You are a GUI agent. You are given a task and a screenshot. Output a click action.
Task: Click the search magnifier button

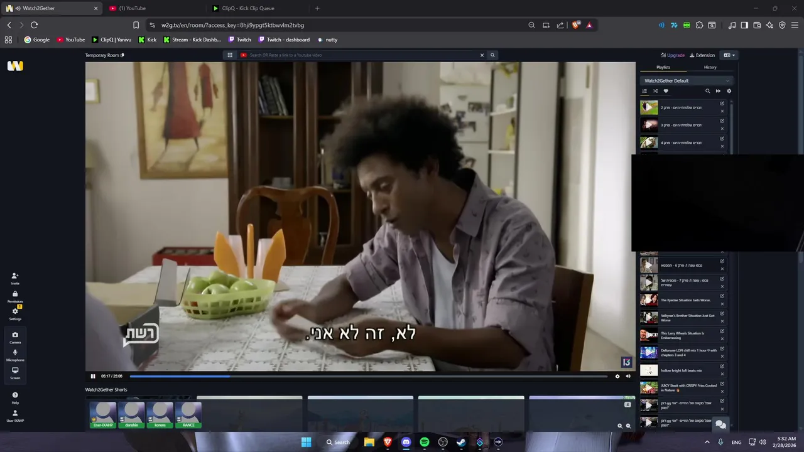pyautogui.click(x=492, y=55)
